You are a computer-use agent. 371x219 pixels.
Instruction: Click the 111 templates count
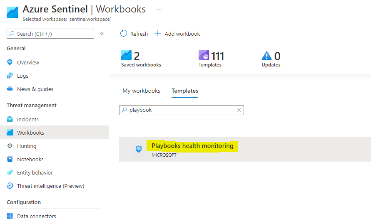[217, 56]
